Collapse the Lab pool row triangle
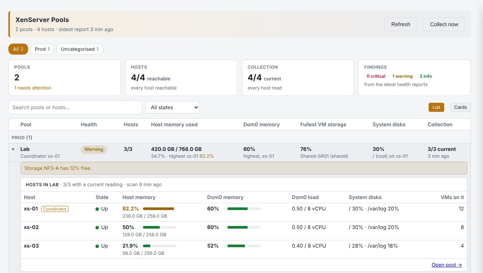Image resolution: width=483 pixels, height=273 pixels. click(13, 149)
